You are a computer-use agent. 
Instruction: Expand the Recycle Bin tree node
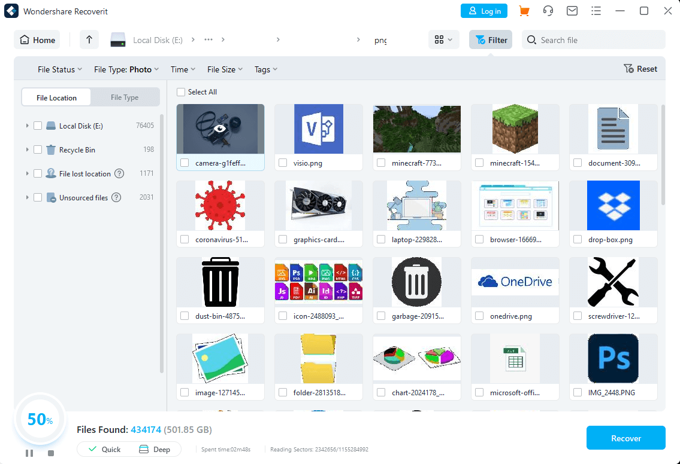tap(27, 149)
